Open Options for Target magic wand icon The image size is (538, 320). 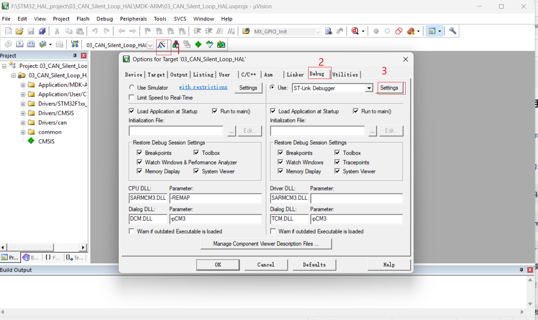pos(161,45)
